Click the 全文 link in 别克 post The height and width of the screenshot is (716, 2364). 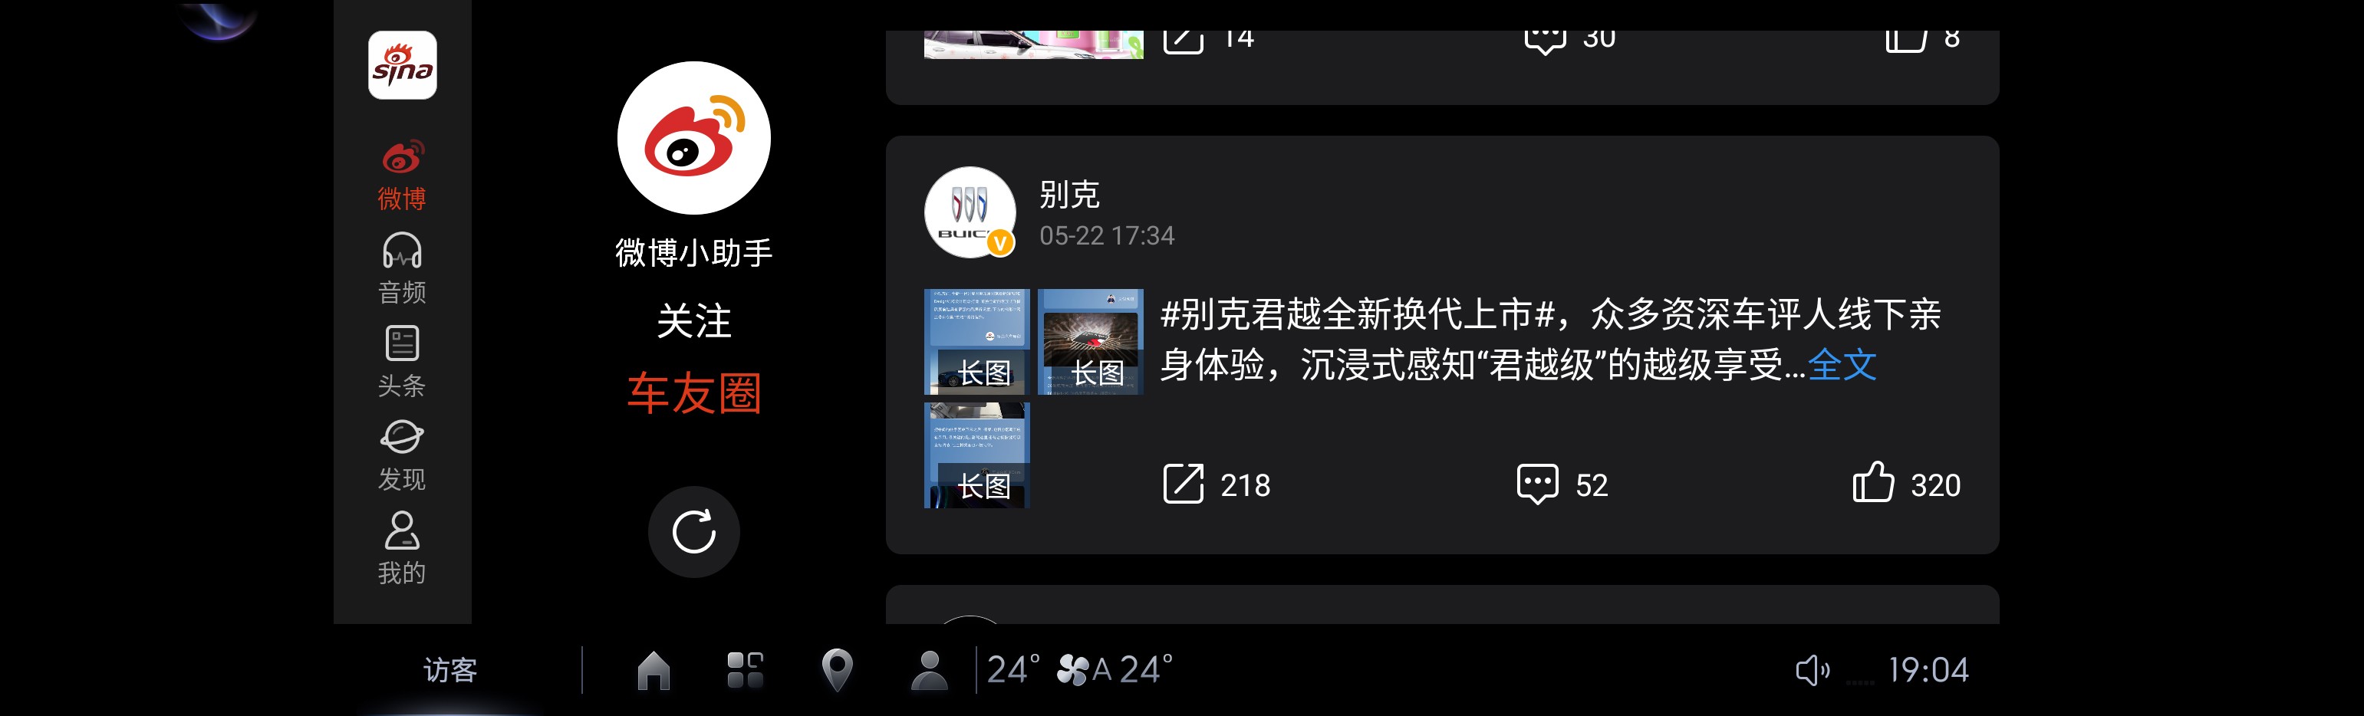coord(1842,364)
